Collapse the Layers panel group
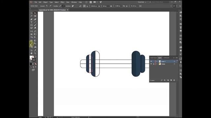The width and height of the screenshot is (211, 118). [174, 58]
